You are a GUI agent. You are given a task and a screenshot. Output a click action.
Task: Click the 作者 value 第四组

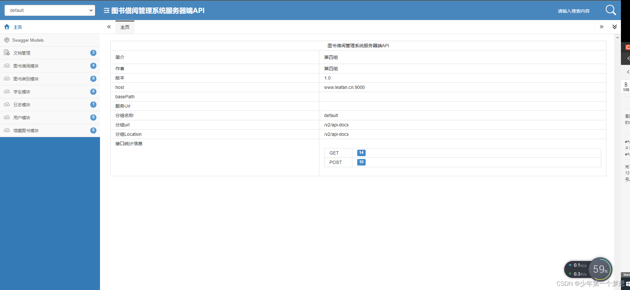[331, 69]
